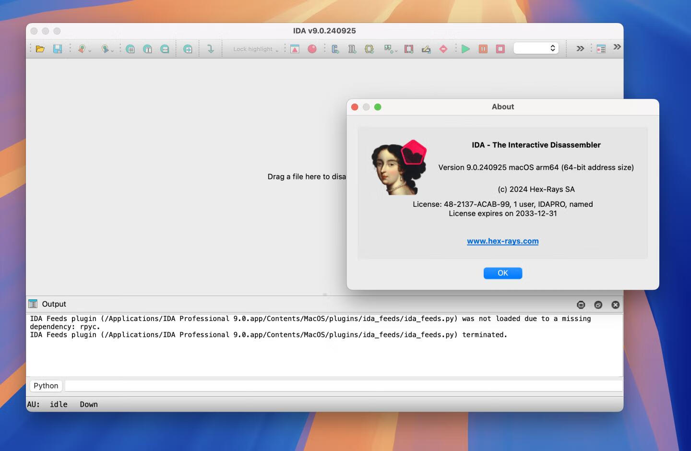691x451 pixels.
Task: Click the list view panel icon
Action: 601,49
